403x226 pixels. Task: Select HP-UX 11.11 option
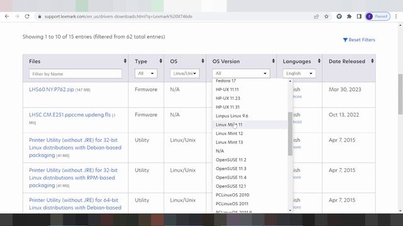[x=250, y=89]
